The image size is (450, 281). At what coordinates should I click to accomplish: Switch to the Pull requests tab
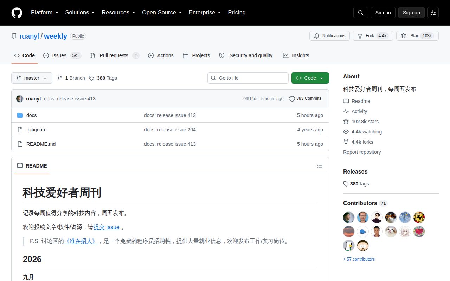point(115,55)
